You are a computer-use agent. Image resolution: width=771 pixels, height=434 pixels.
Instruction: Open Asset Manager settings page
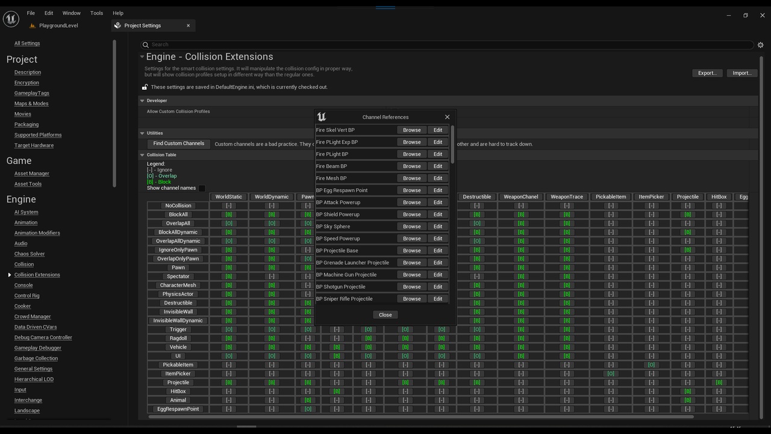(x=32, y=174)
